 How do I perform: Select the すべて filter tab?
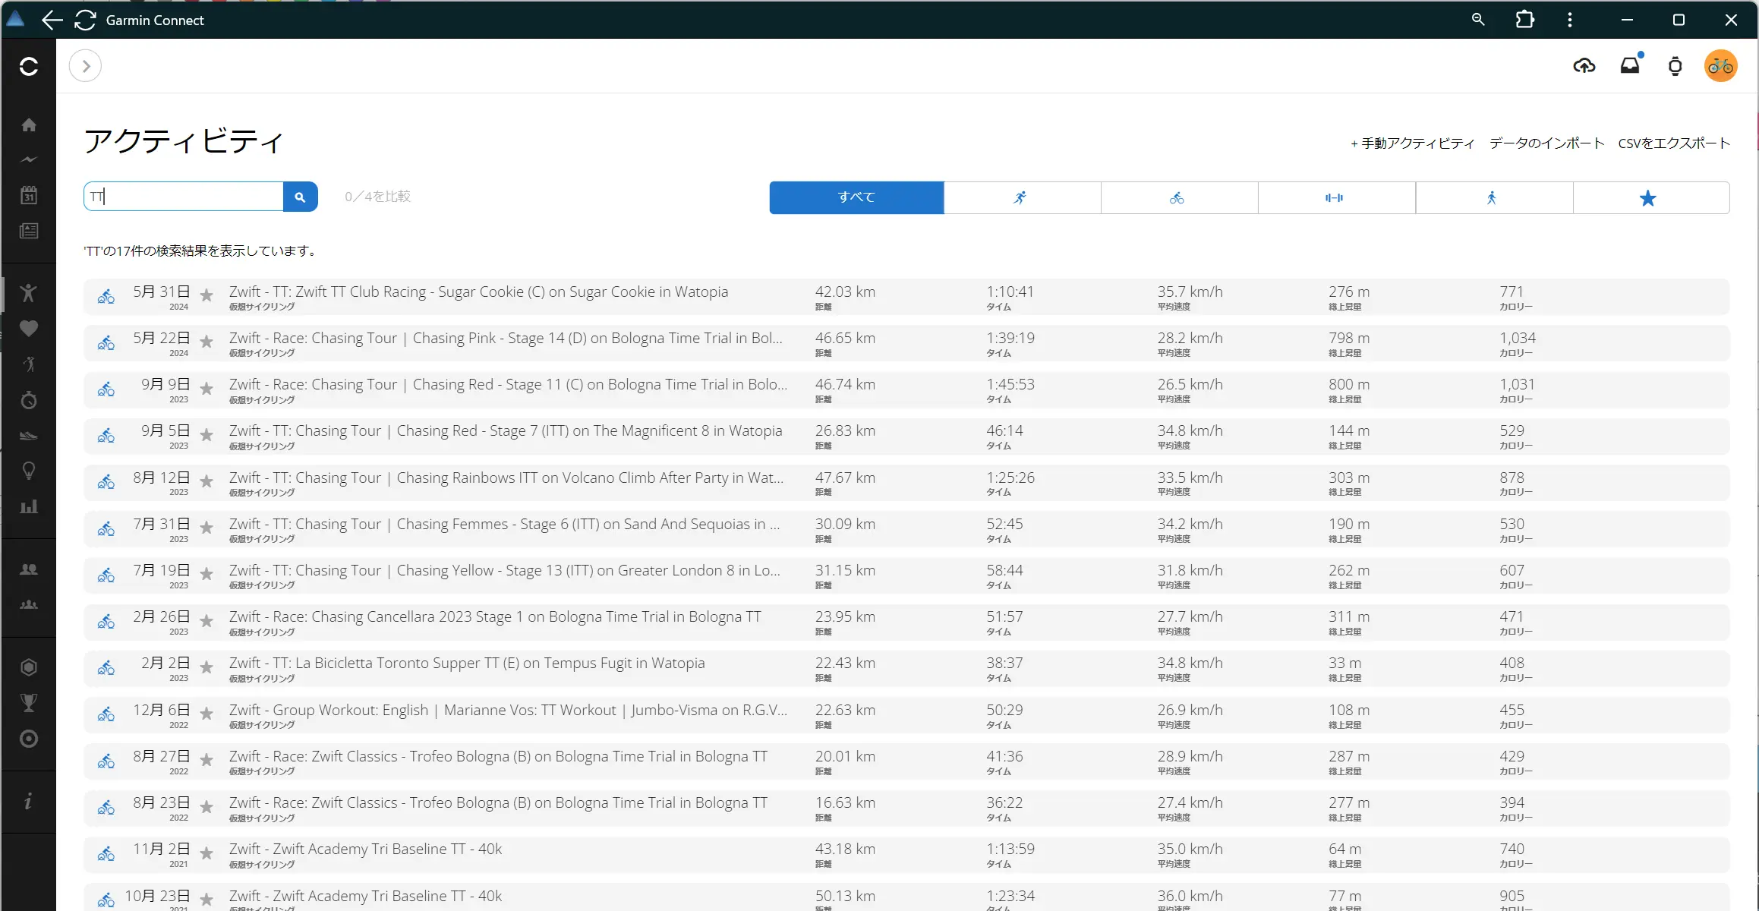click(x=856, y=197)
